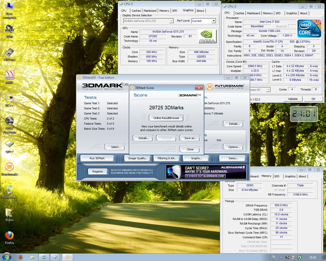Click Intel Core i7 920 name field
The height and width of the screenshot is (261, 326).
269,22
